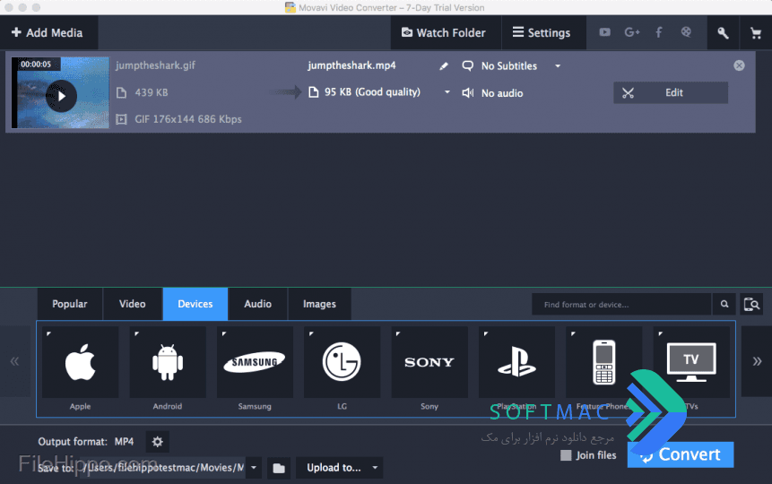Click the Google Plus icon
Image resolution: width=772 pixels, height=484 pixels.
(x=632, y=32)
